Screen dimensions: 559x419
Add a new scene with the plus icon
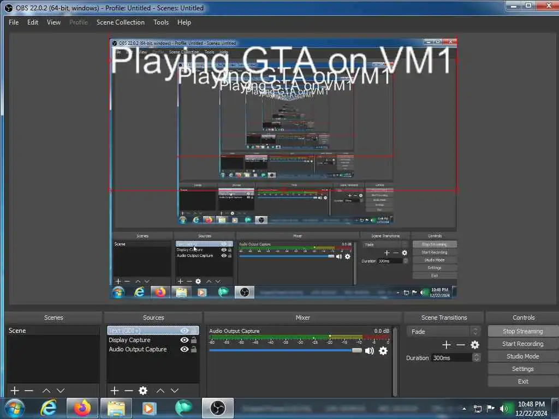(15, 391)
